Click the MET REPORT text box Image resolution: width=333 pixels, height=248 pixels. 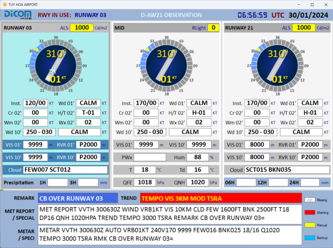170,214
